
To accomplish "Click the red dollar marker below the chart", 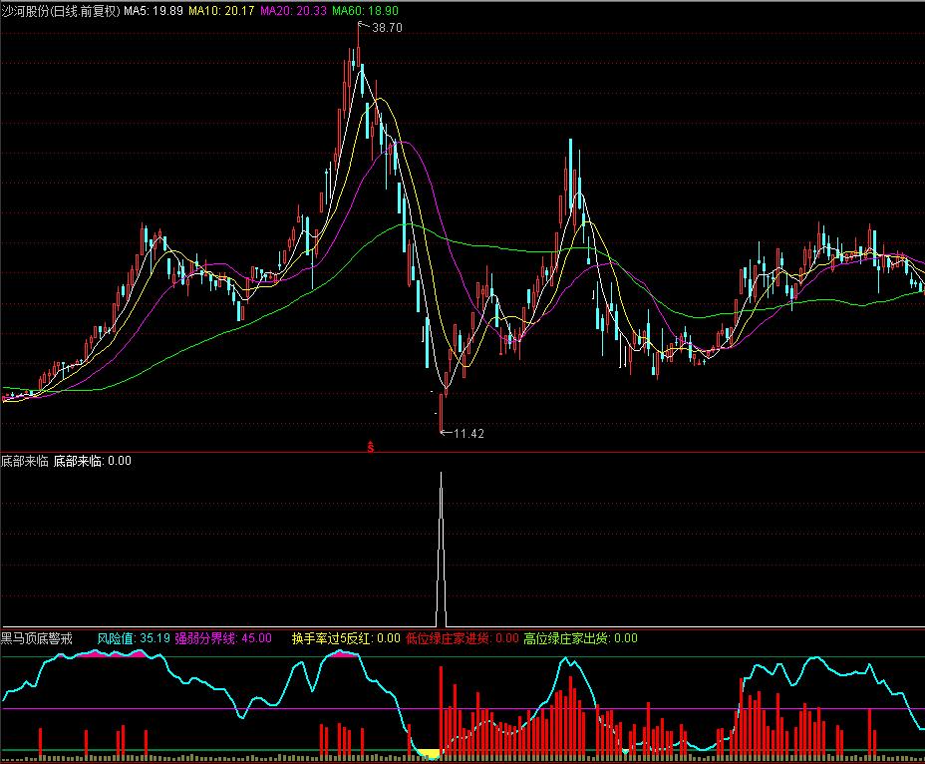I will click(x=371, y=445).
